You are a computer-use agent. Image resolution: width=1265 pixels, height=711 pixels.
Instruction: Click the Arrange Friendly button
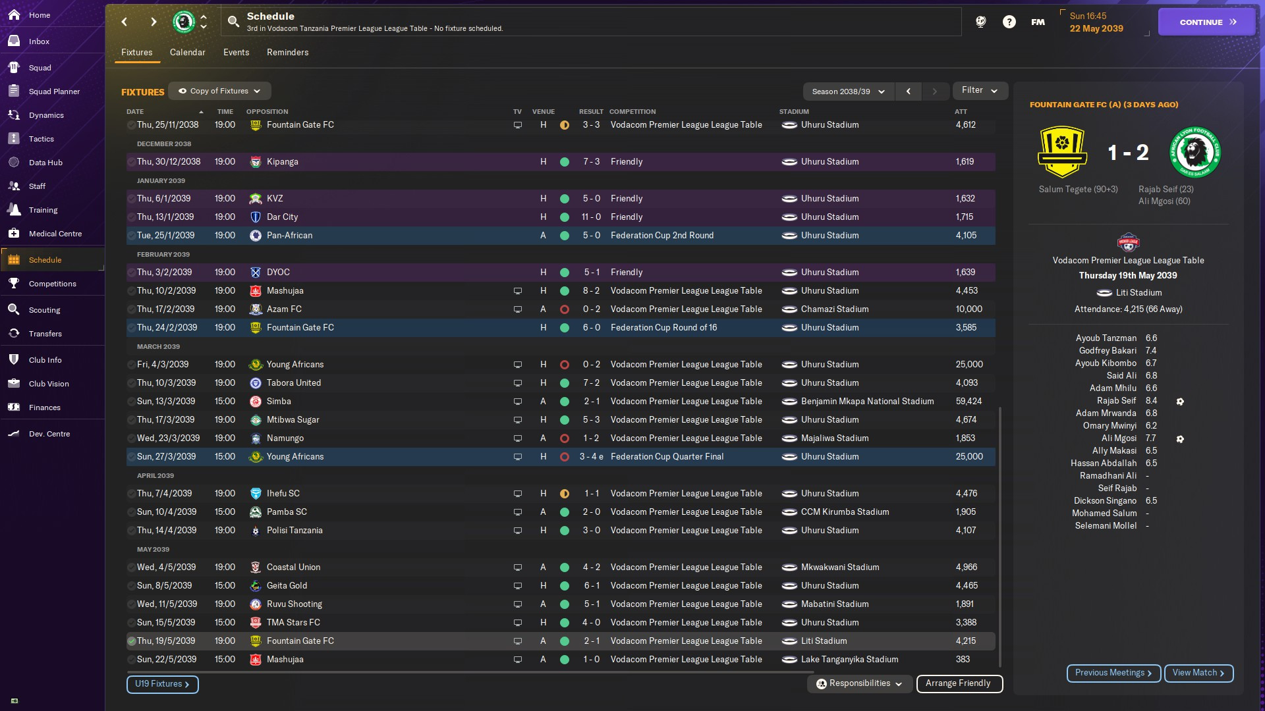click(x=959, y=683)
